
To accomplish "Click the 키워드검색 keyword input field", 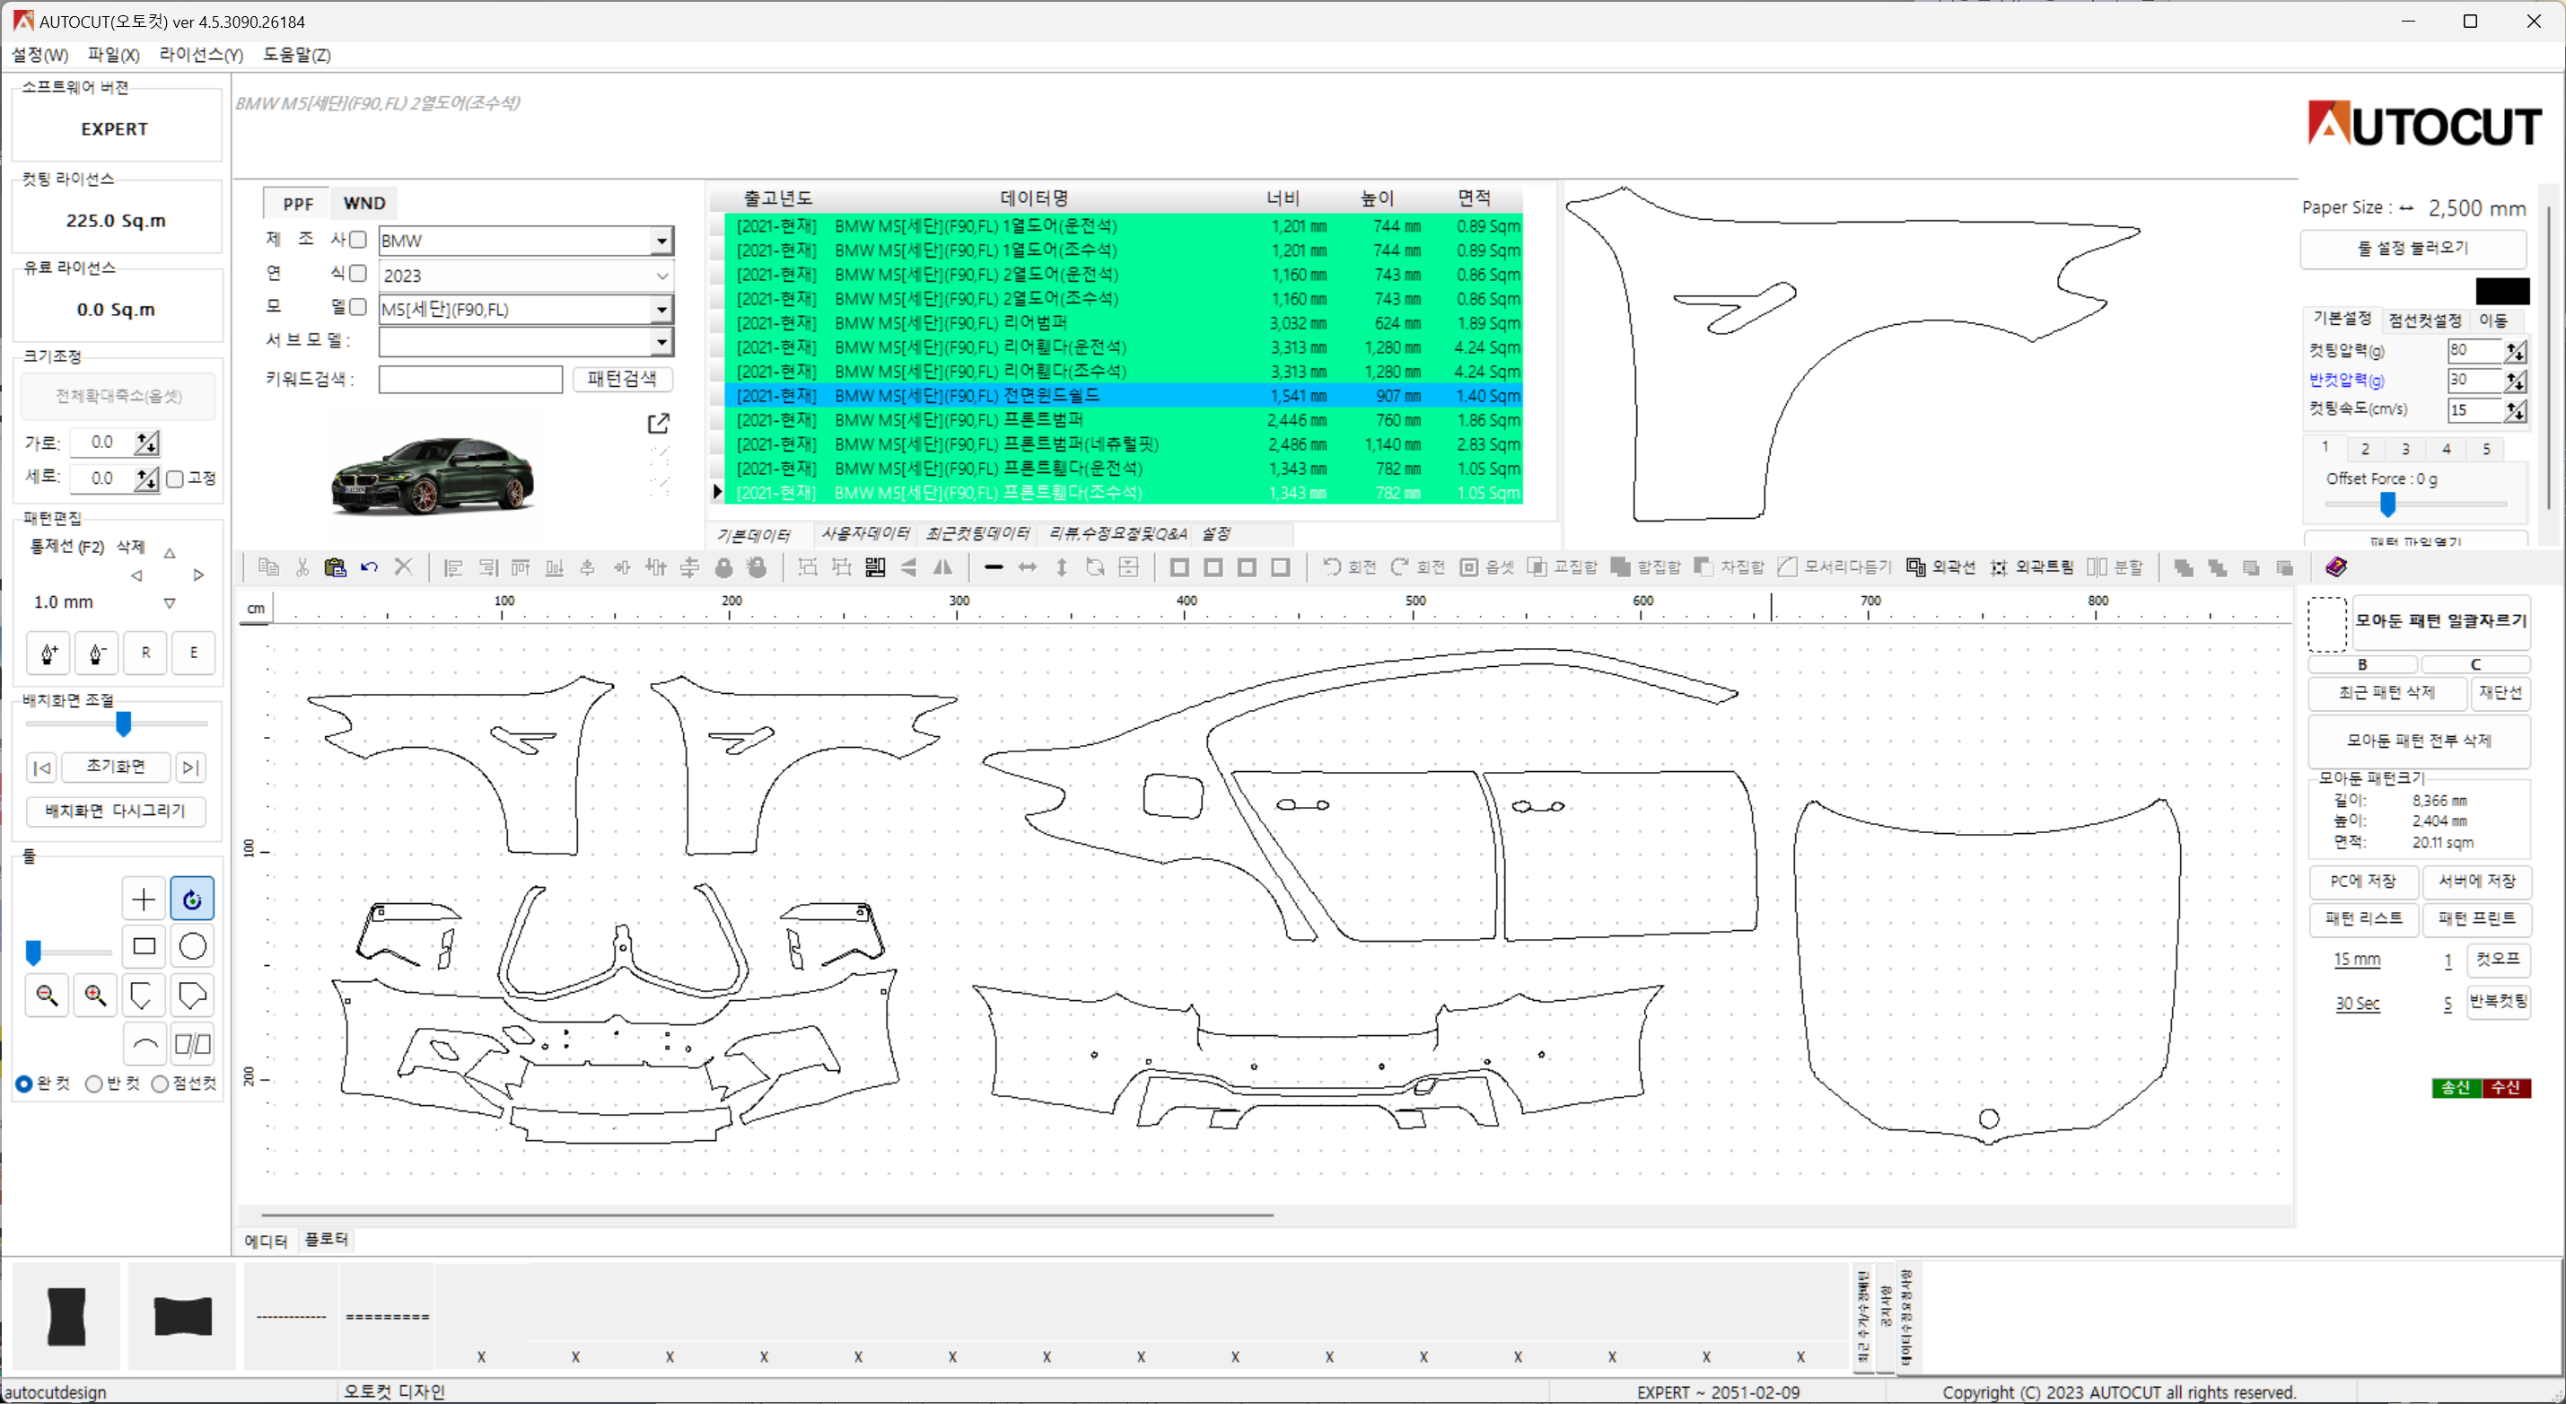I will (x=470, y=379).
